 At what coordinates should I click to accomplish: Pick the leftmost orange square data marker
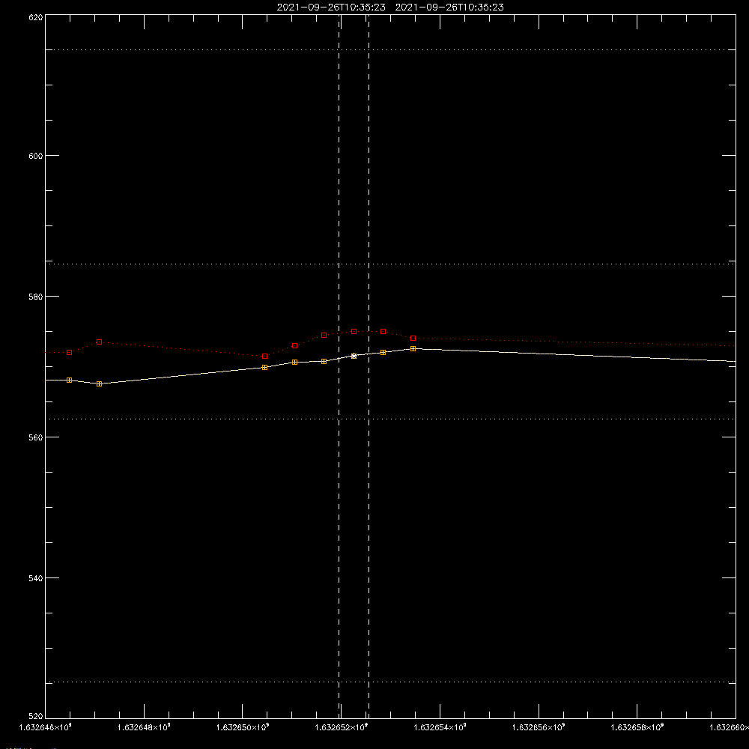pyautogui.click(x=69, y=380)
